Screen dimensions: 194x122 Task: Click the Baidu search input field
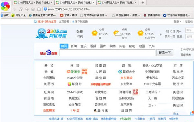[x=108, y=53]
